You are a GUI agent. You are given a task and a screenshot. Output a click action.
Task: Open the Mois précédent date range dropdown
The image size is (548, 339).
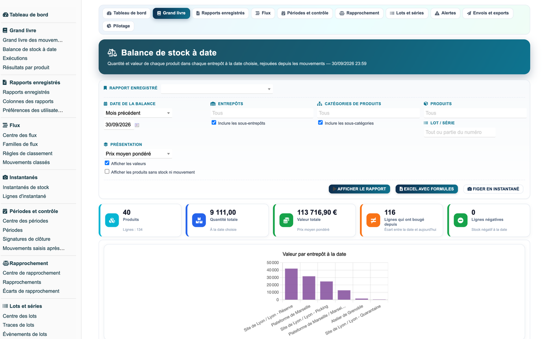(x=138, y=113)
